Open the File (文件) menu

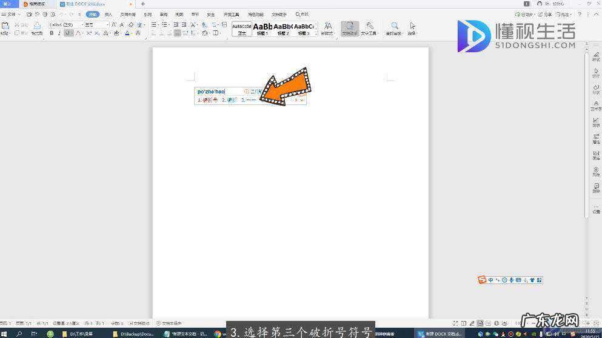(11, 14)
